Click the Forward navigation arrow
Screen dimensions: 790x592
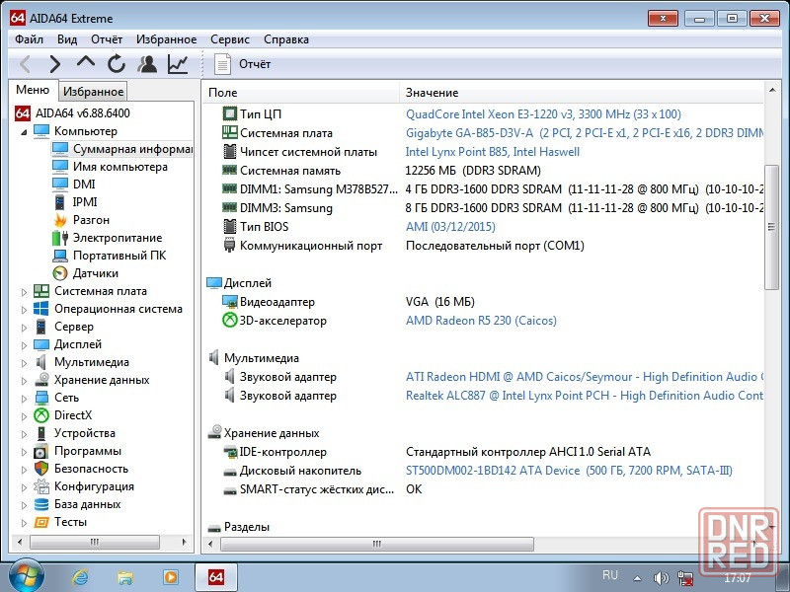[55, 64]
